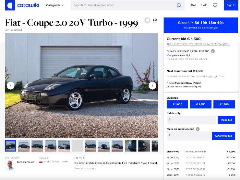Show info about expert's estimate

pos(213,51)
